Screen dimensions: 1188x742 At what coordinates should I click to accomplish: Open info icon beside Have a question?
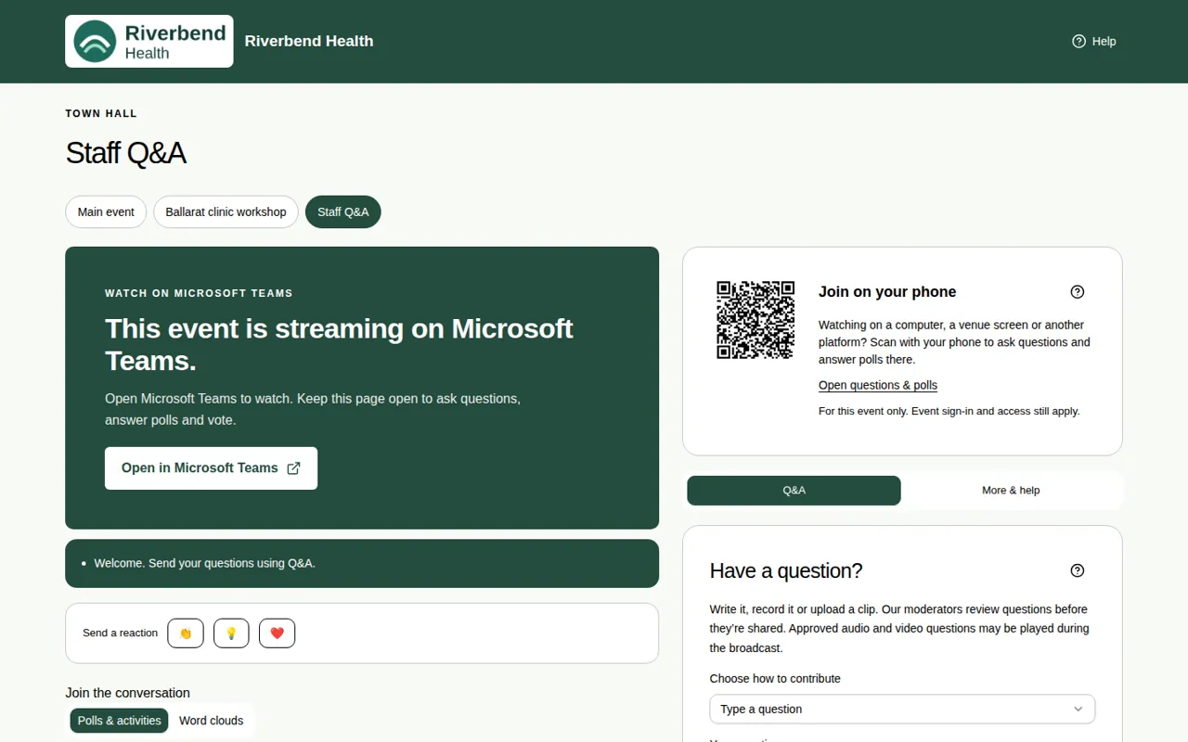[x=1078, y=570]
